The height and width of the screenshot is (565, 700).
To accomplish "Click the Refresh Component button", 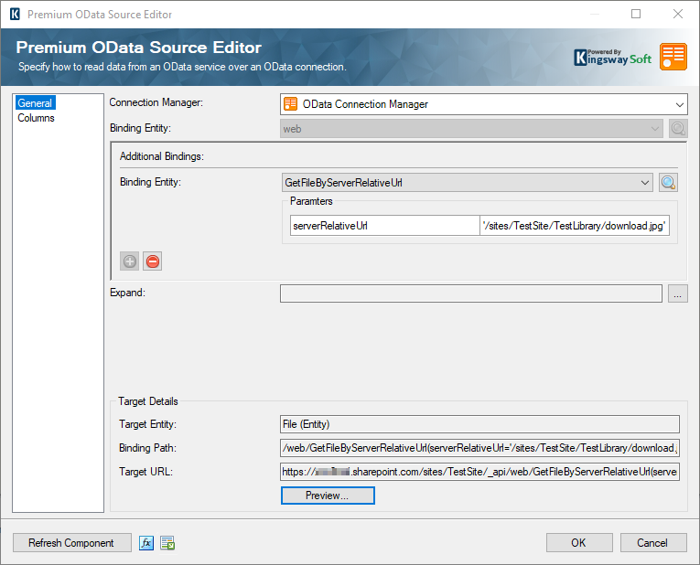I will pos(71,543).
